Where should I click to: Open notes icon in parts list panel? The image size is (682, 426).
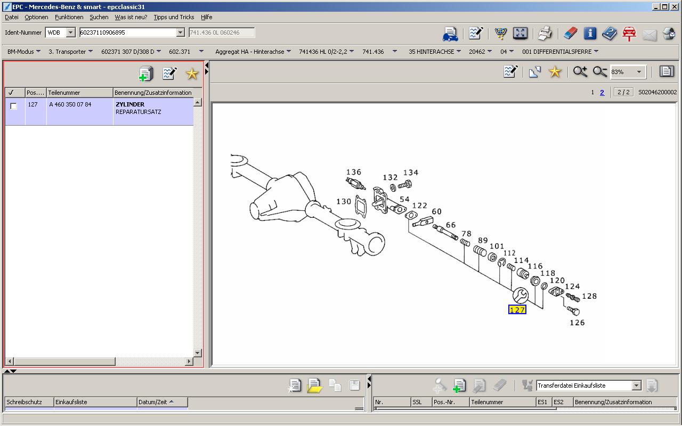169,73
